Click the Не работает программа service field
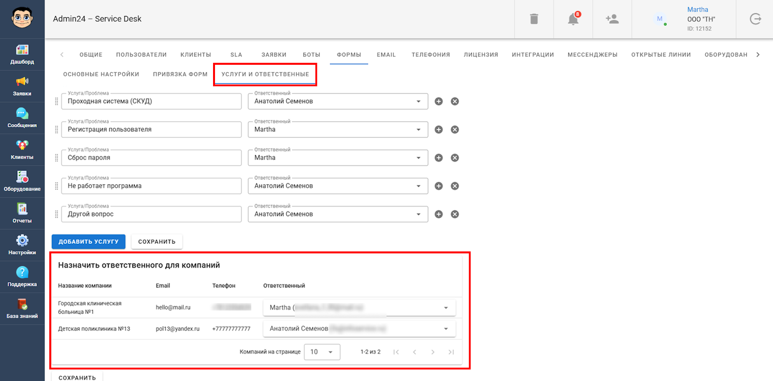 [x=151, y=186]
